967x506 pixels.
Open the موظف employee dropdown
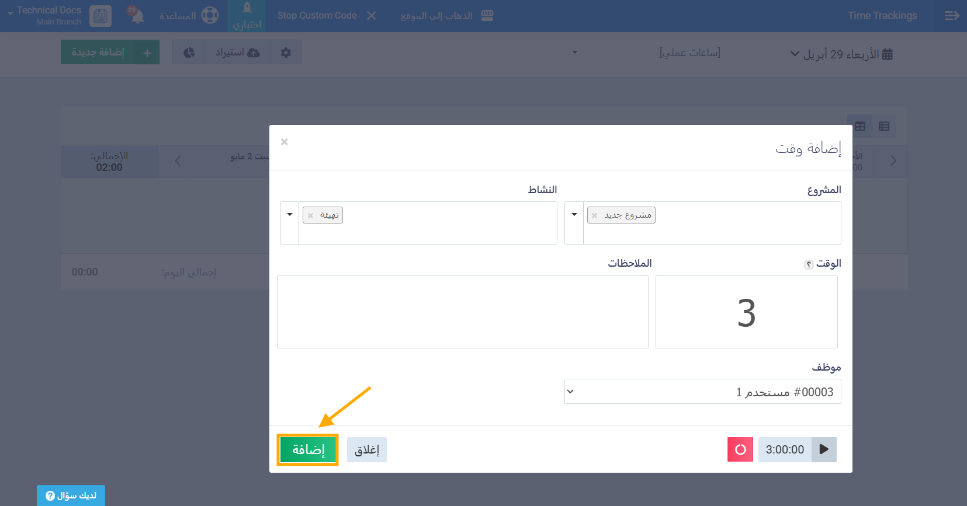[703, 392]
